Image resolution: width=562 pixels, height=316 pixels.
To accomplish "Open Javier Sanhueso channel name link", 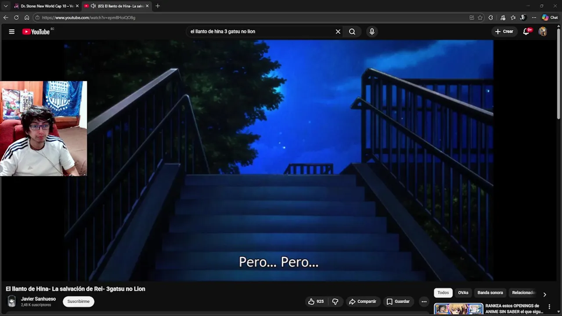I will click(x=38, y=299).
